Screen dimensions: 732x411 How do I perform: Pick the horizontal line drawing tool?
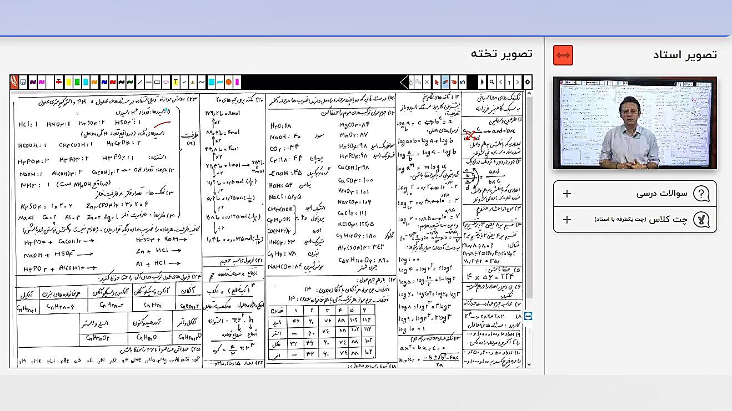(148, 82)
